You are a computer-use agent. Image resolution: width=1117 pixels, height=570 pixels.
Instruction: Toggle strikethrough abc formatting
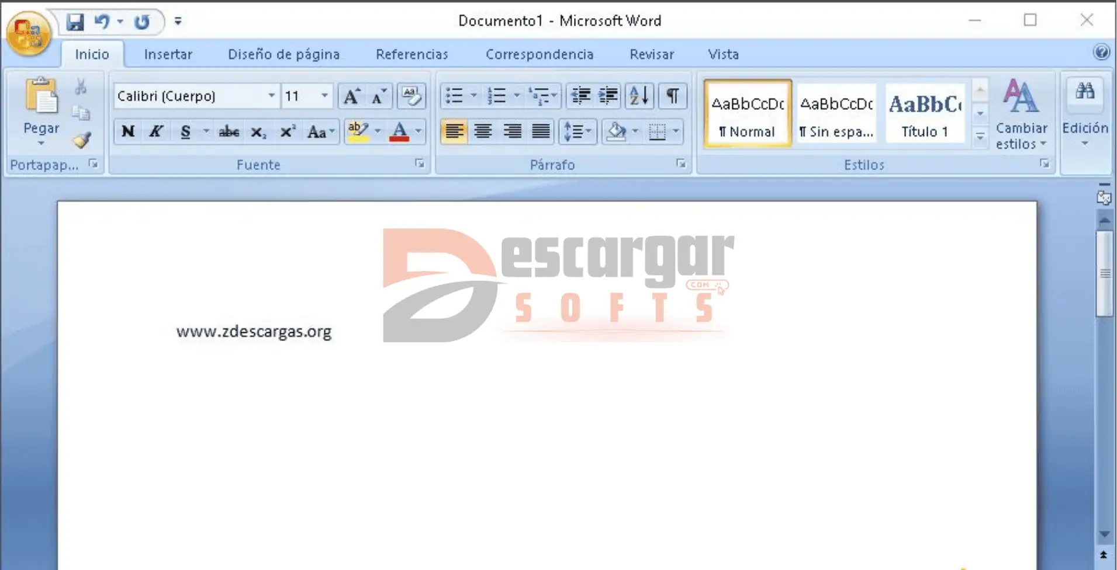pos(229,131)
